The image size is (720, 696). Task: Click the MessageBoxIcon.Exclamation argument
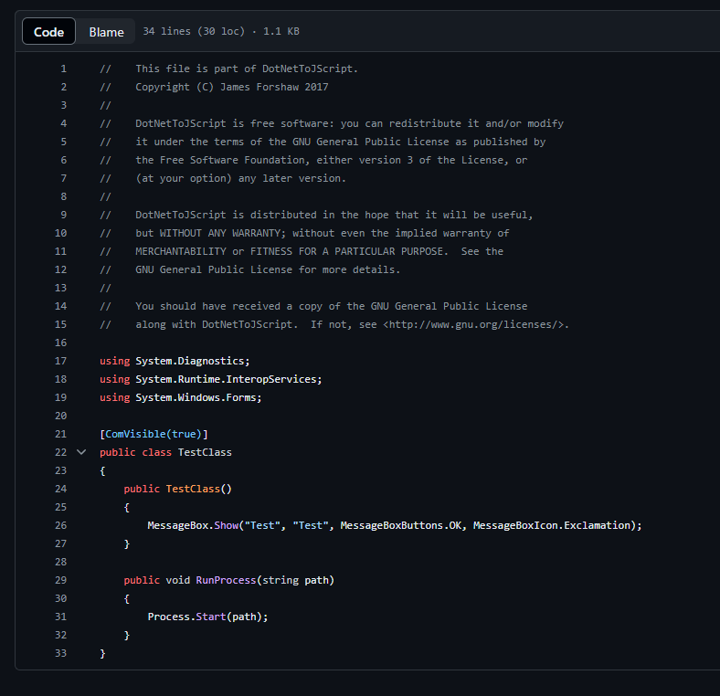(x=551, y=525)
